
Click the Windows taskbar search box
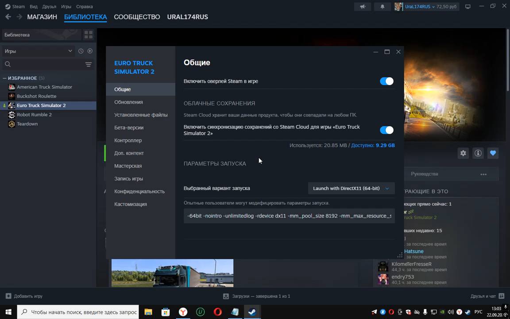[x=78, y=312]
